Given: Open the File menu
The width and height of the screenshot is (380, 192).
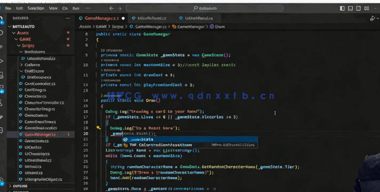Looking at the screenshot, I should (x=8, y=8).
